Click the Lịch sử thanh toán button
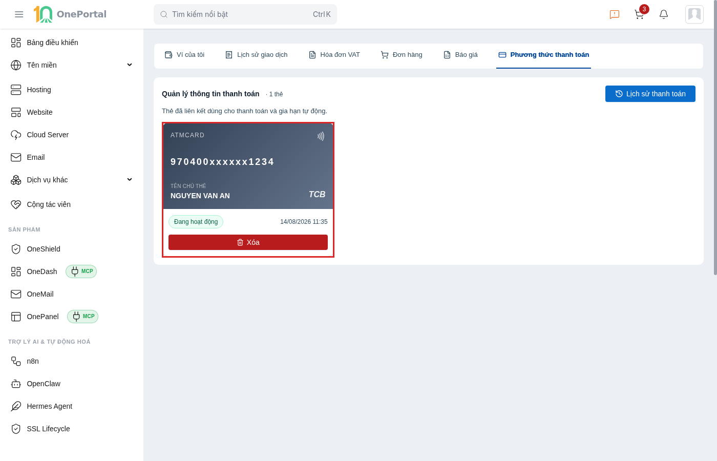Screen dimensions: 717x461 pyautogui.click(x=650, y=94)
